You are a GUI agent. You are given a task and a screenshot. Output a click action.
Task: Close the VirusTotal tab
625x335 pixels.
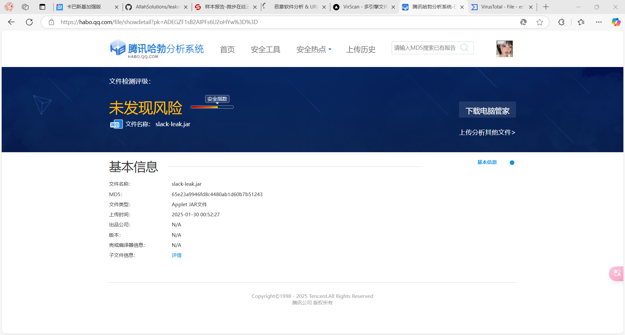(x=531, y=7)
